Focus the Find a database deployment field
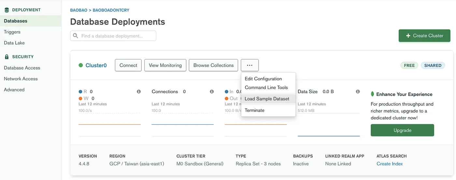Image resolution: width=456 pixels, height=180 pixels. (113, 36)
